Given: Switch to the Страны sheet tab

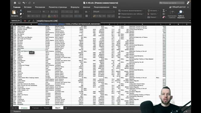Looking at the screenshot, I should coord(24,108).
